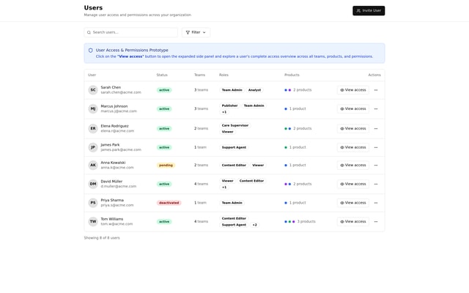Click the 3 teams cell for Marcus Johnson
The image size is (469, 293).
(201, 109)
